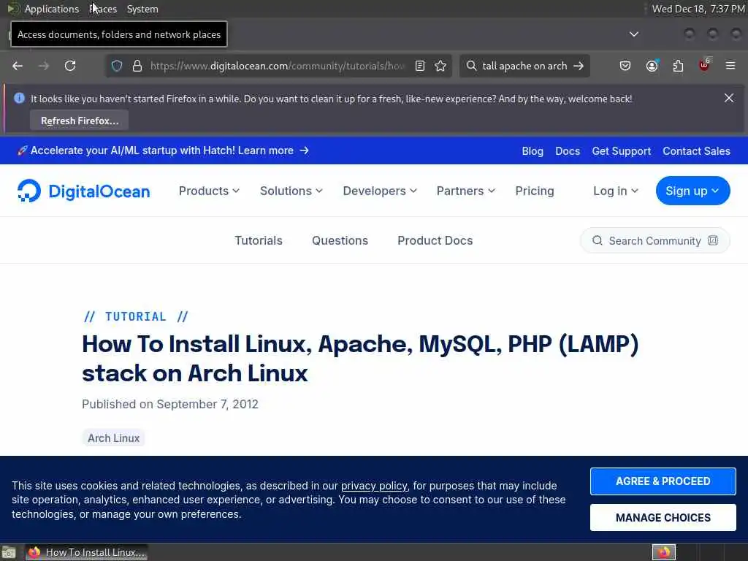Open the Pocket save icon
Viewport: 748px width, 561px height.
[x=625, y=66]
